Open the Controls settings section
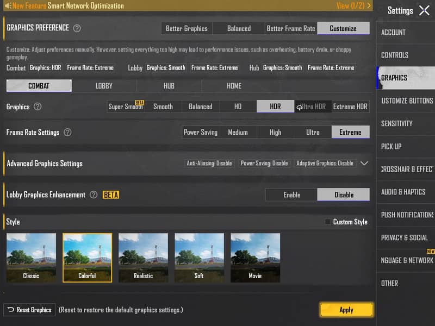 [406, 55]
